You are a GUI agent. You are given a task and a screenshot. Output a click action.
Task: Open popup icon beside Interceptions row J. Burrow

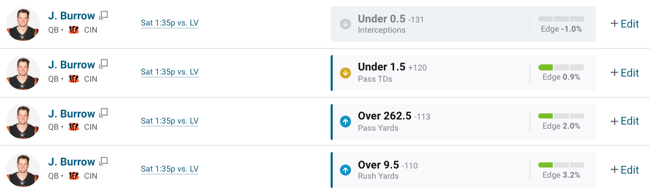pyautogui.click(x=103, y=15)
